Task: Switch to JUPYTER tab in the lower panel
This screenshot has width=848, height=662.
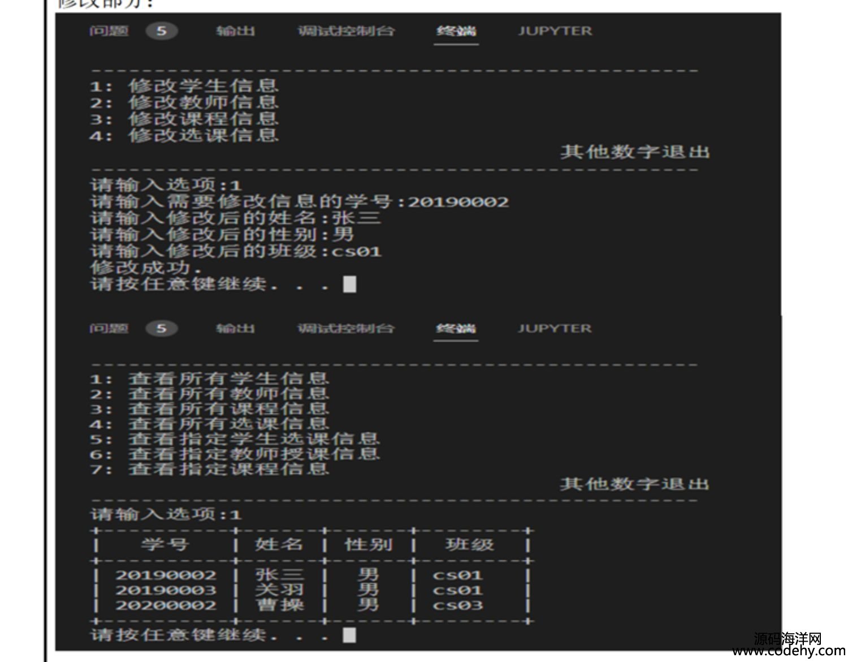Action: tap(555, 328)
